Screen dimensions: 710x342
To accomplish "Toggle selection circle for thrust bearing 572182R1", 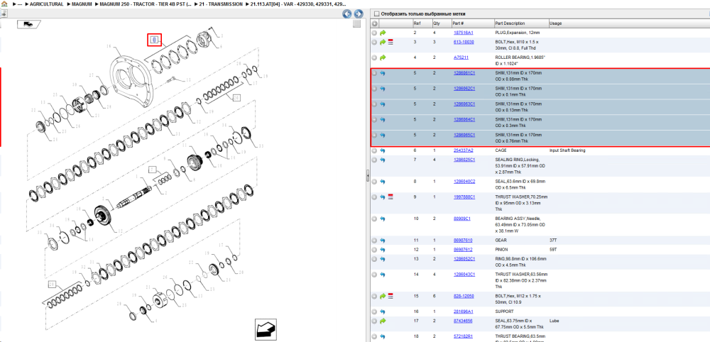I will [374, 336].
